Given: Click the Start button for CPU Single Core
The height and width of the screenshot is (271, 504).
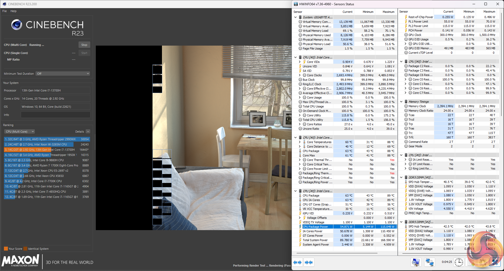Looking at the screenshot, I should (84, 53).
